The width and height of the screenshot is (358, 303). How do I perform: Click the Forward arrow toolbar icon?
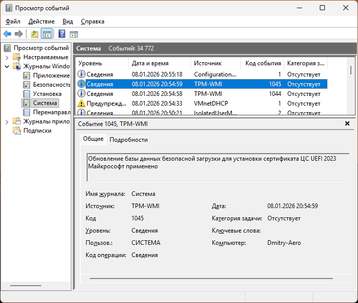coord(19,34)
